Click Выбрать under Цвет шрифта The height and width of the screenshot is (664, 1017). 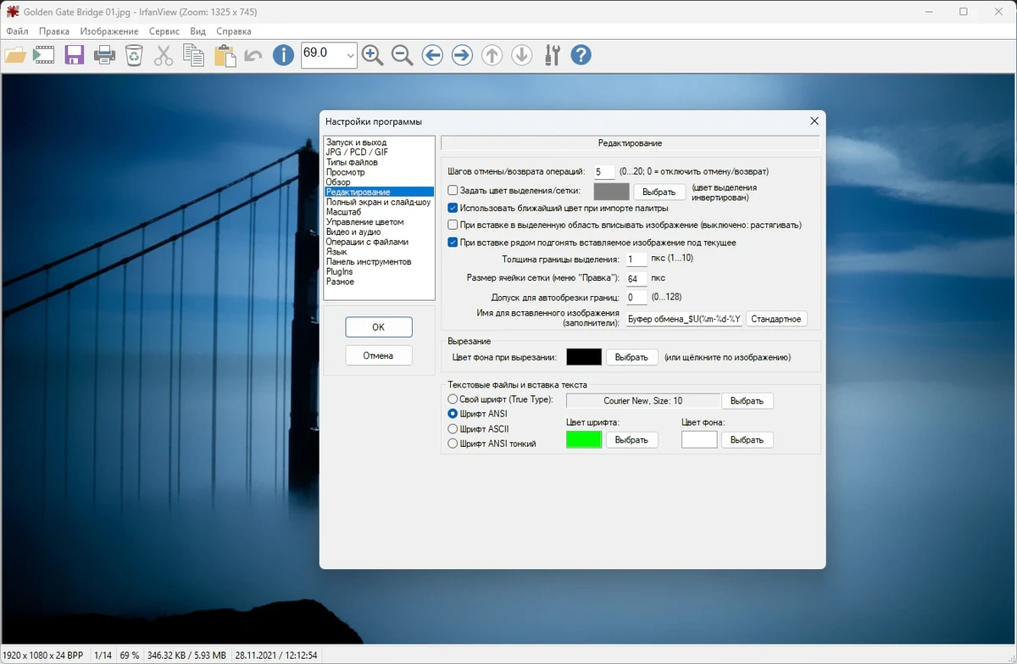click(631, 439)
